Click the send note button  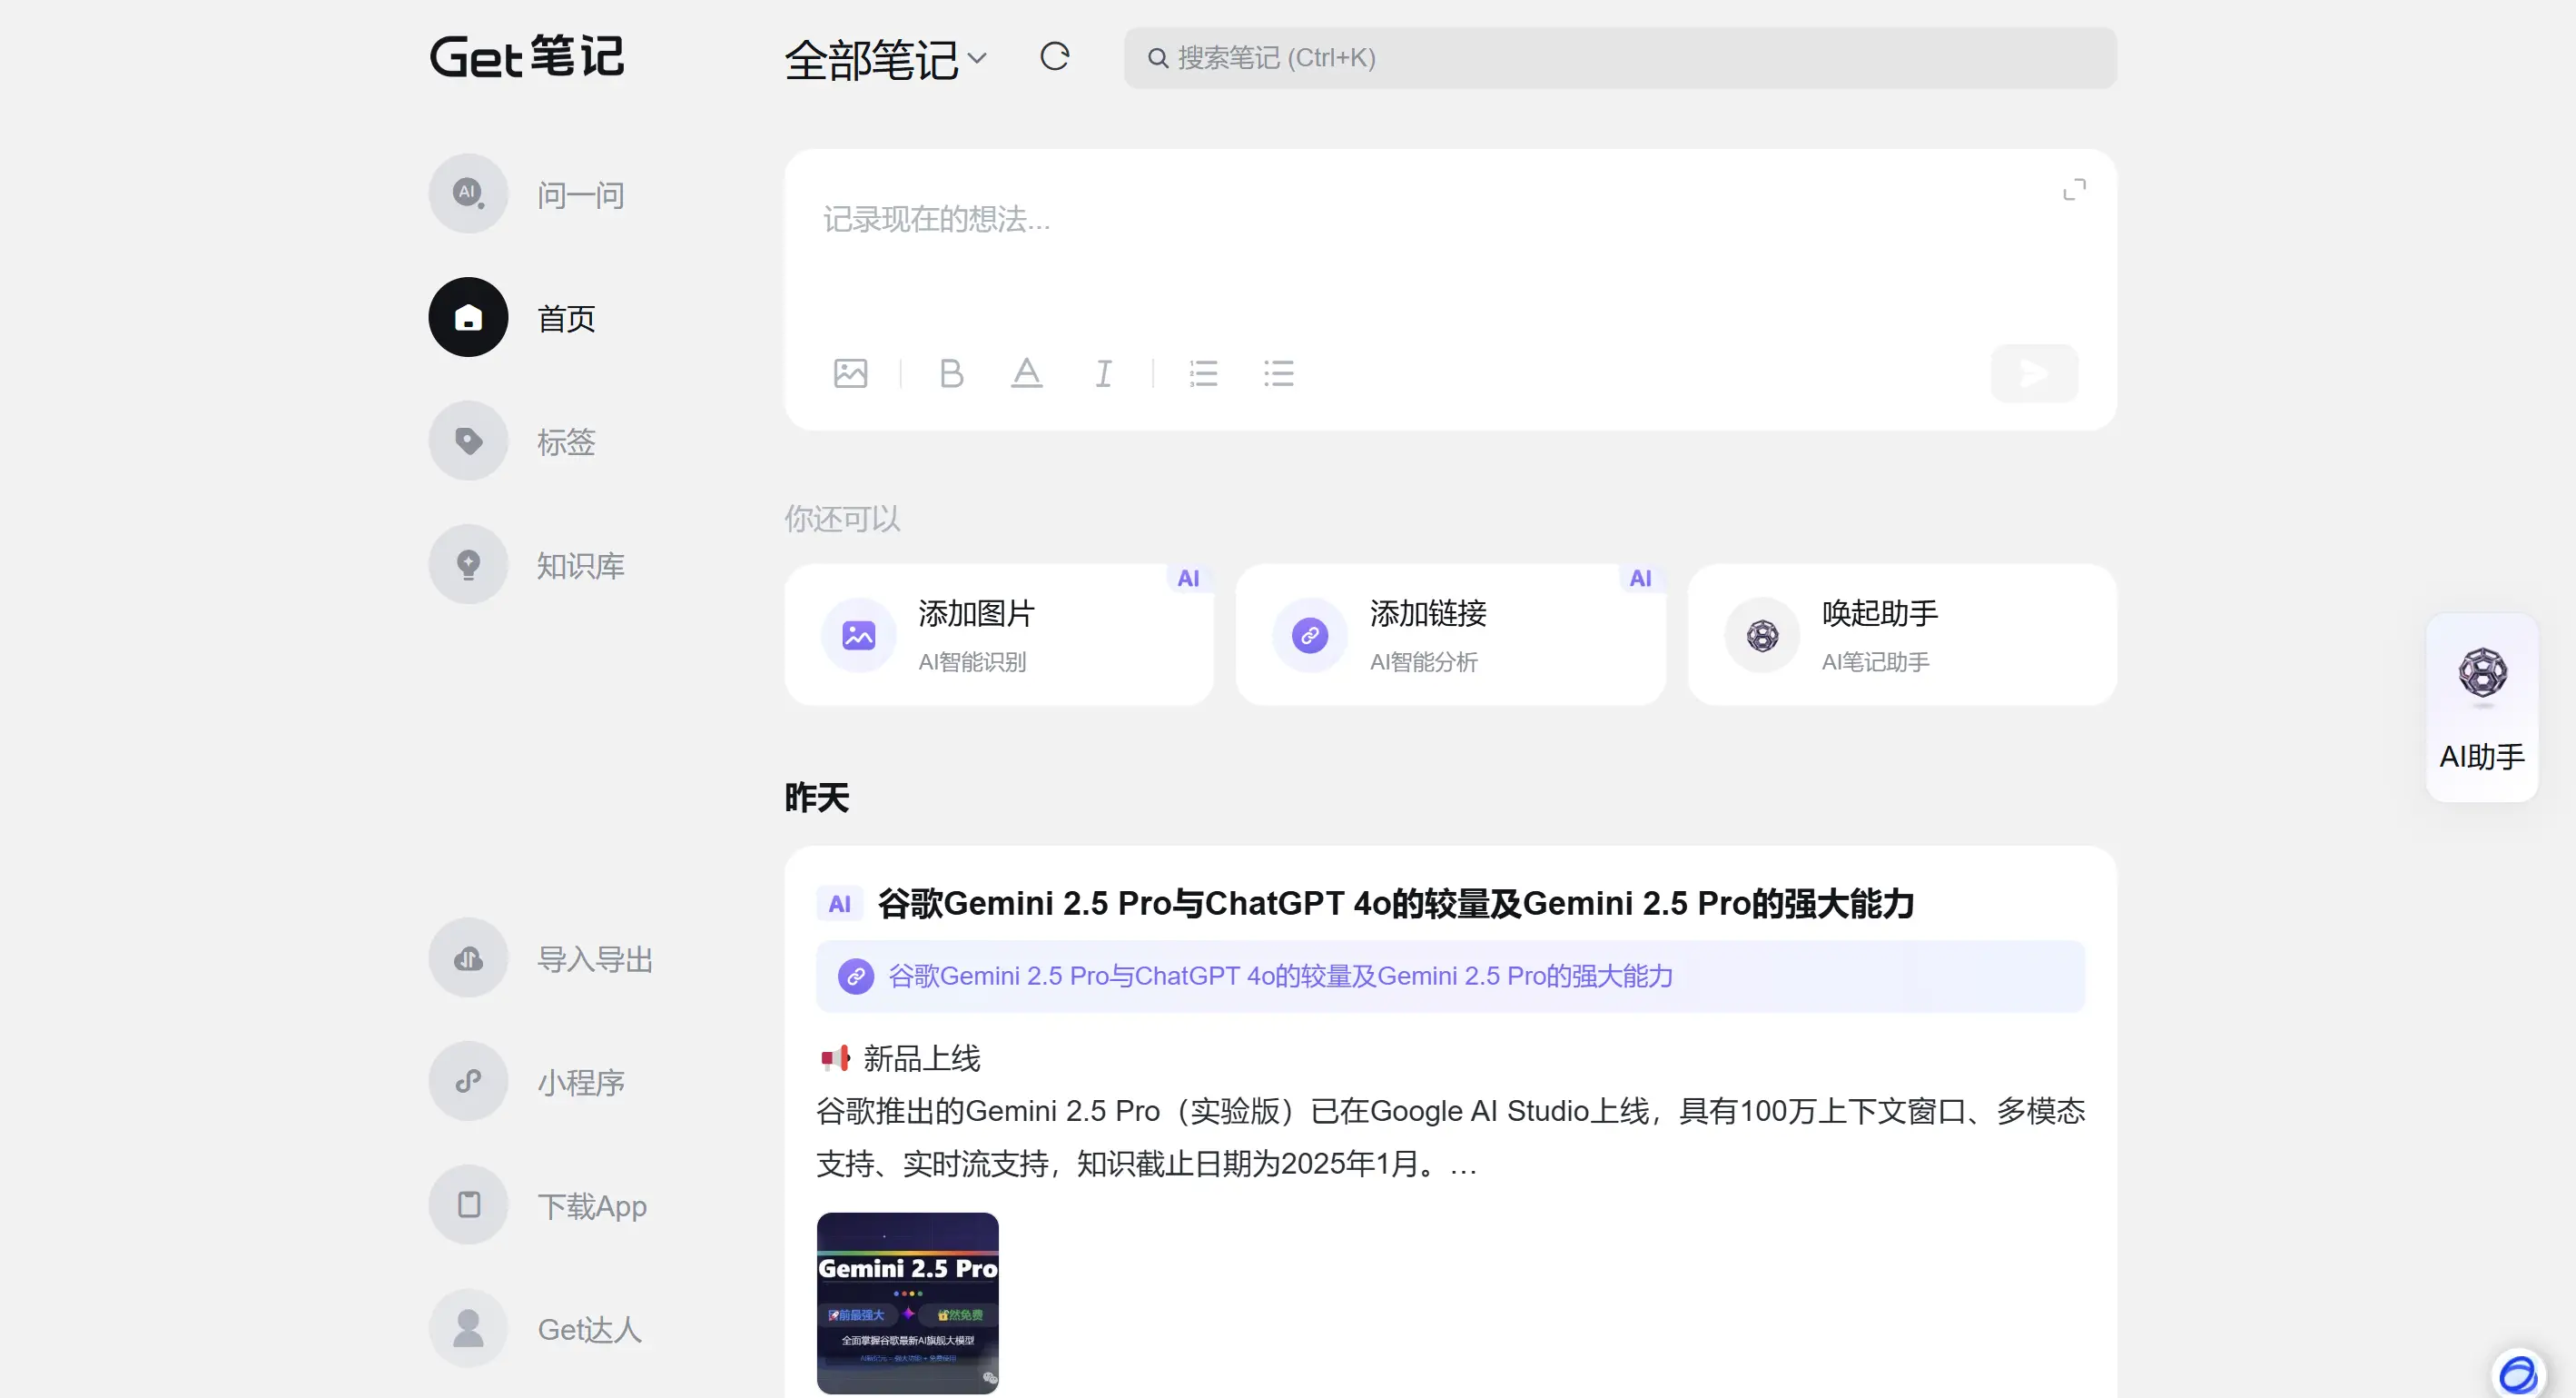click(x=2034, y=373)
